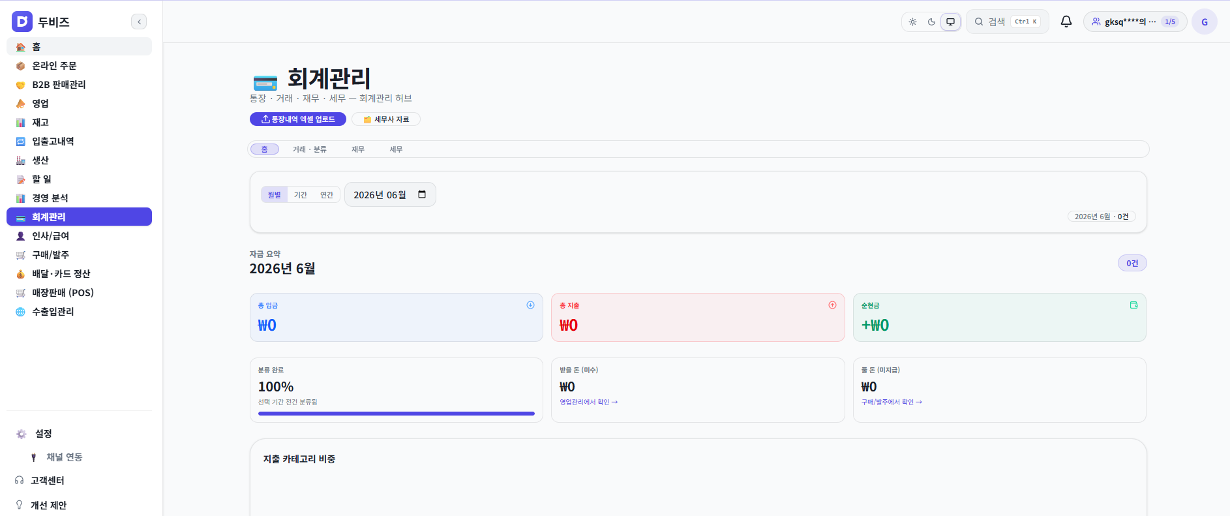This screenshot has height=516, width=1230.
Task: Switch to dark theme moon icon
Action: 931,22
